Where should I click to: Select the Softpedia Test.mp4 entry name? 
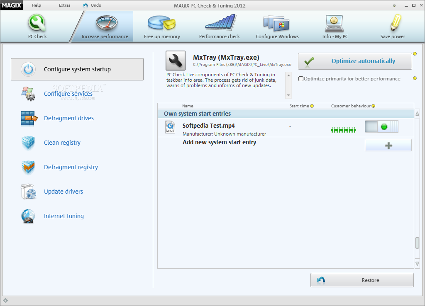[x=208, y=126]
